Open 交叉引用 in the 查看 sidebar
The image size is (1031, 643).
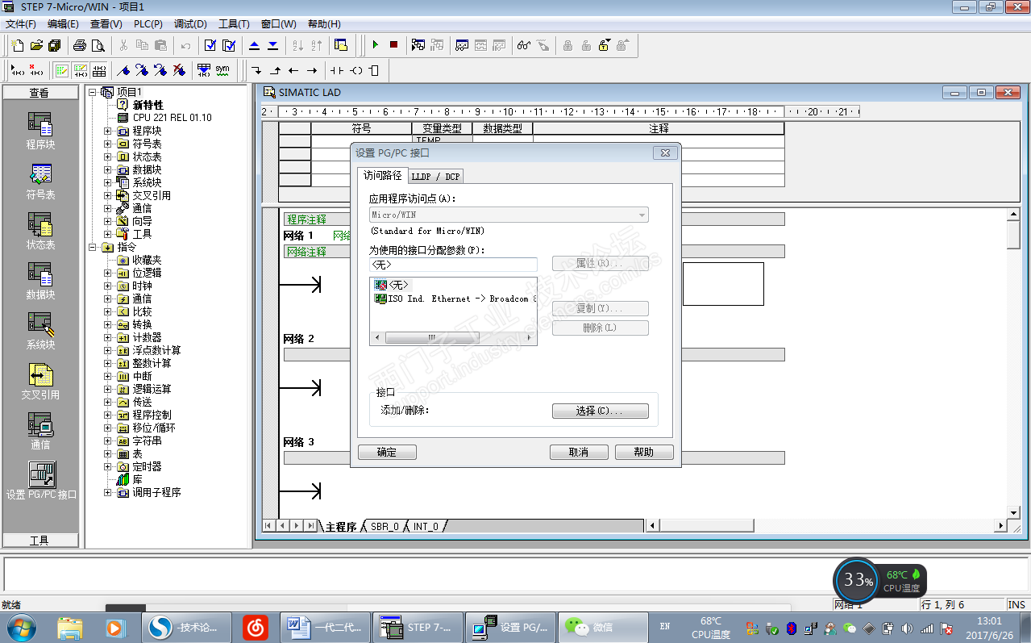(39, 382)
